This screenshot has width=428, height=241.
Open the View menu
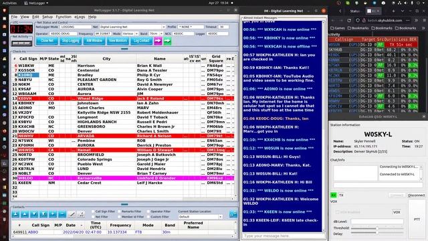click(x=25, y=17)
